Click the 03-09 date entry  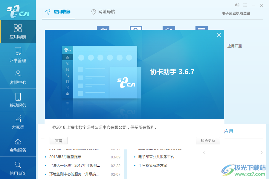[116, 157]
